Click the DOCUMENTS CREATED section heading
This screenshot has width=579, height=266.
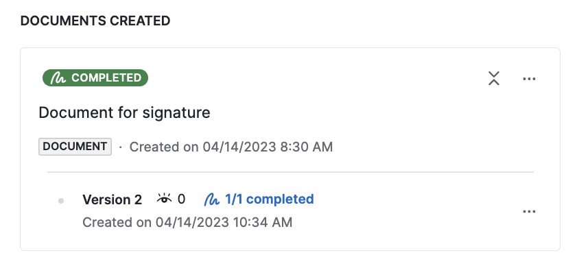pyautogui.click(x=95, y=21)
